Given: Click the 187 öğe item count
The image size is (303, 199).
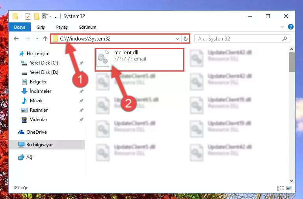Looking at the screenshot, I should [x=21, y=188].
